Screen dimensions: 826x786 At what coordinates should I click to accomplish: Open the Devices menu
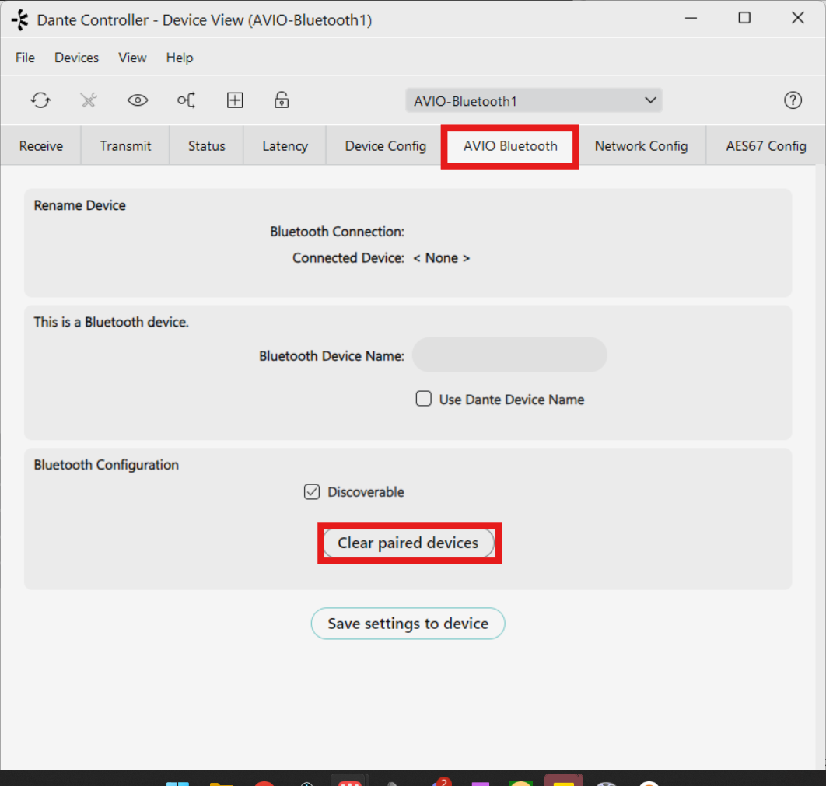click(76, 58)
